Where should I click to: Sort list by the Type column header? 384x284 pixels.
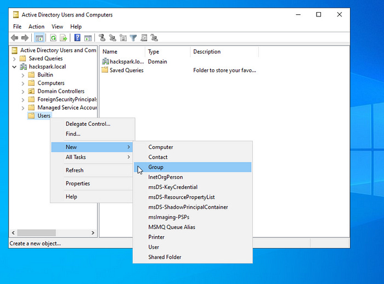pyautogui.click(x=168, y=52)
